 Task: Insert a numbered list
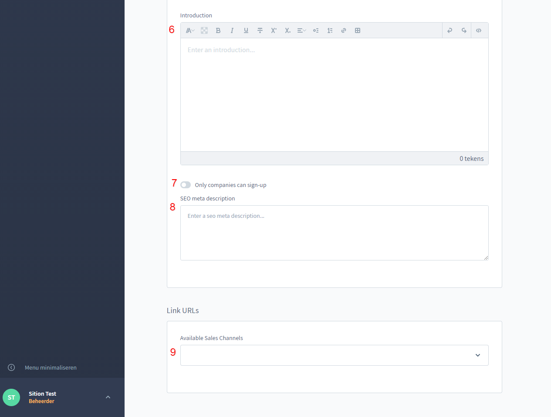point(330,30)
